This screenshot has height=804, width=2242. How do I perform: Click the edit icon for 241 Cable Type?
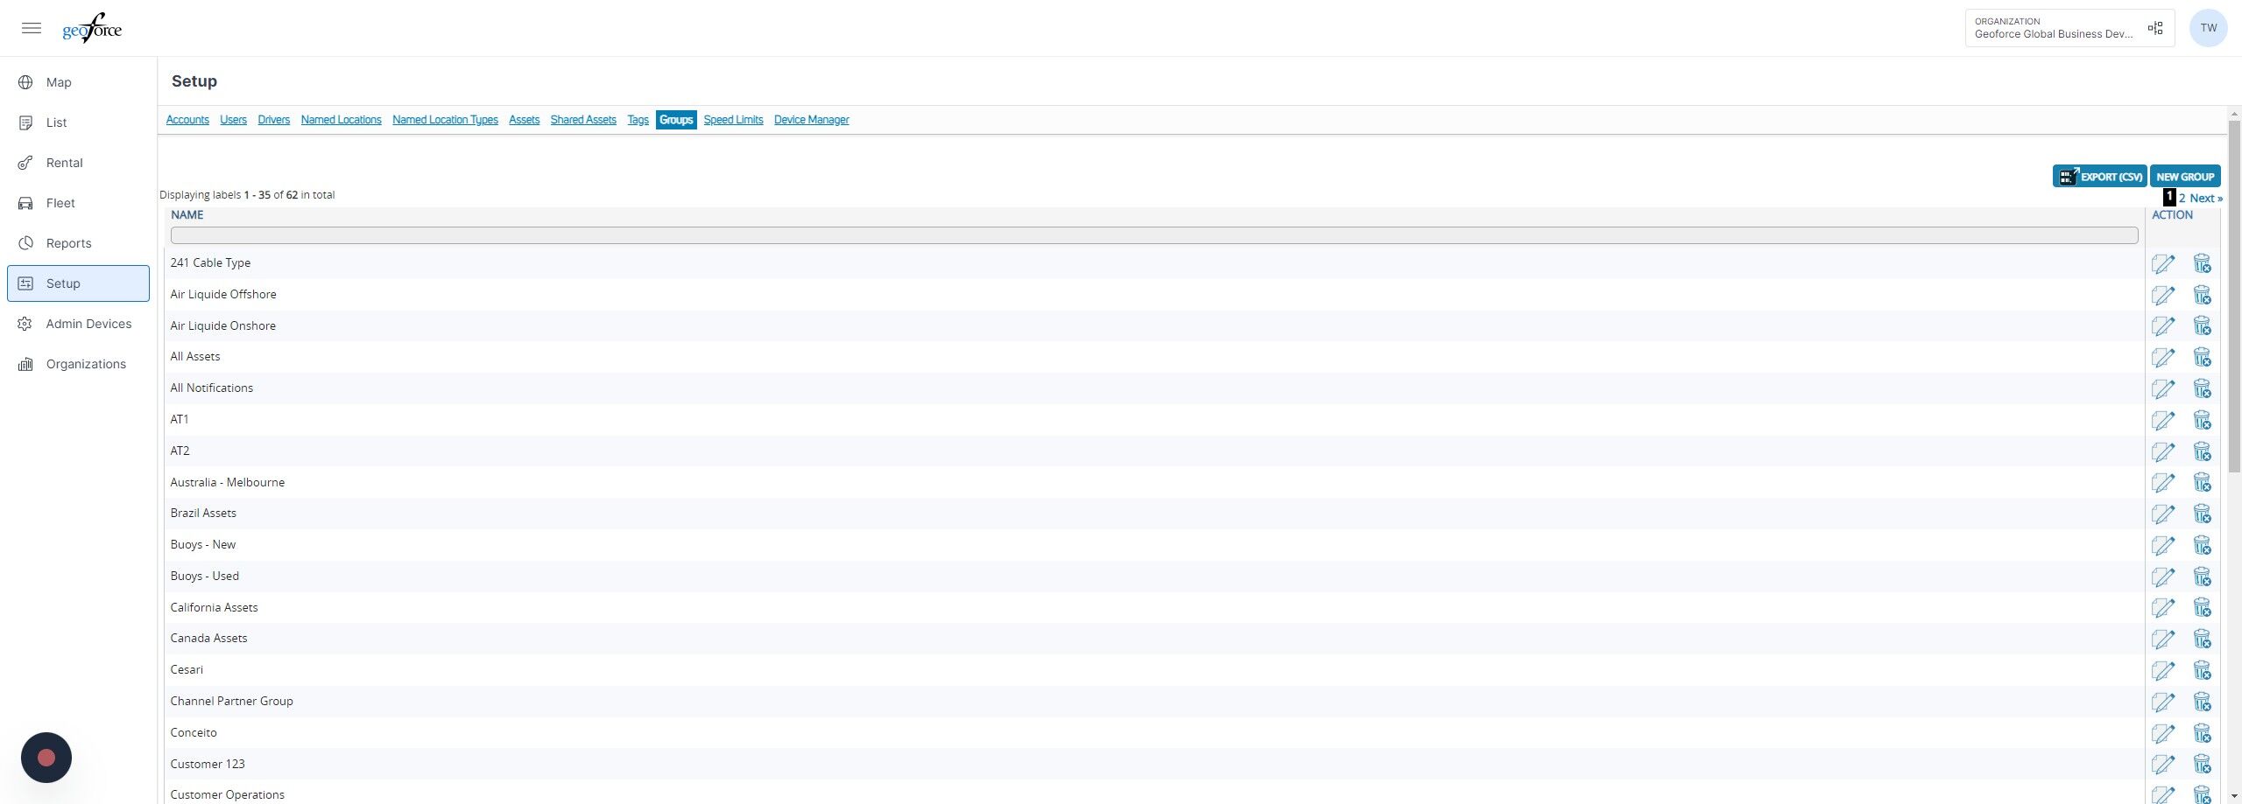click(2163, 263)
